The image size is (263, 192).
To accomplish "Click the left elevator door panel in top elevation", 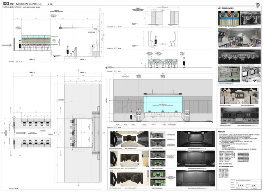I will tap(157, 18).
